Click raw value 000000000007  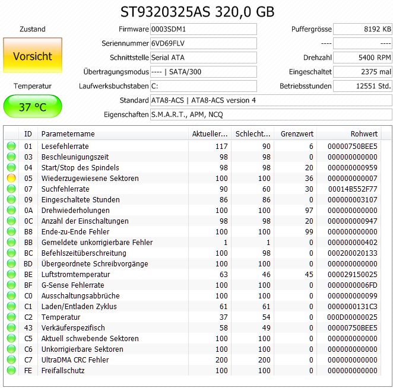tap(353, 179)
